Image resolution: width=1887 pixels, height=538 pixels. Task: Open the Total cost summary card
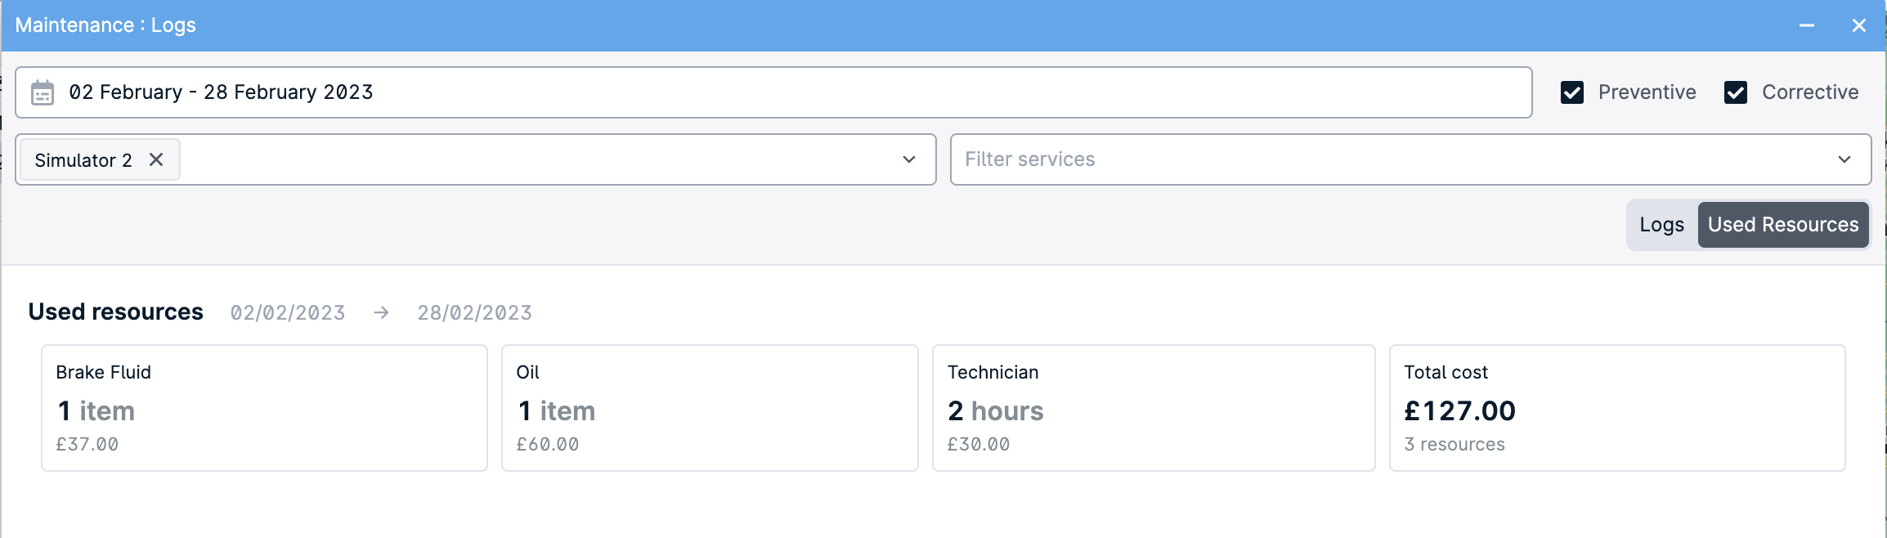click(x=1617, y=408)
